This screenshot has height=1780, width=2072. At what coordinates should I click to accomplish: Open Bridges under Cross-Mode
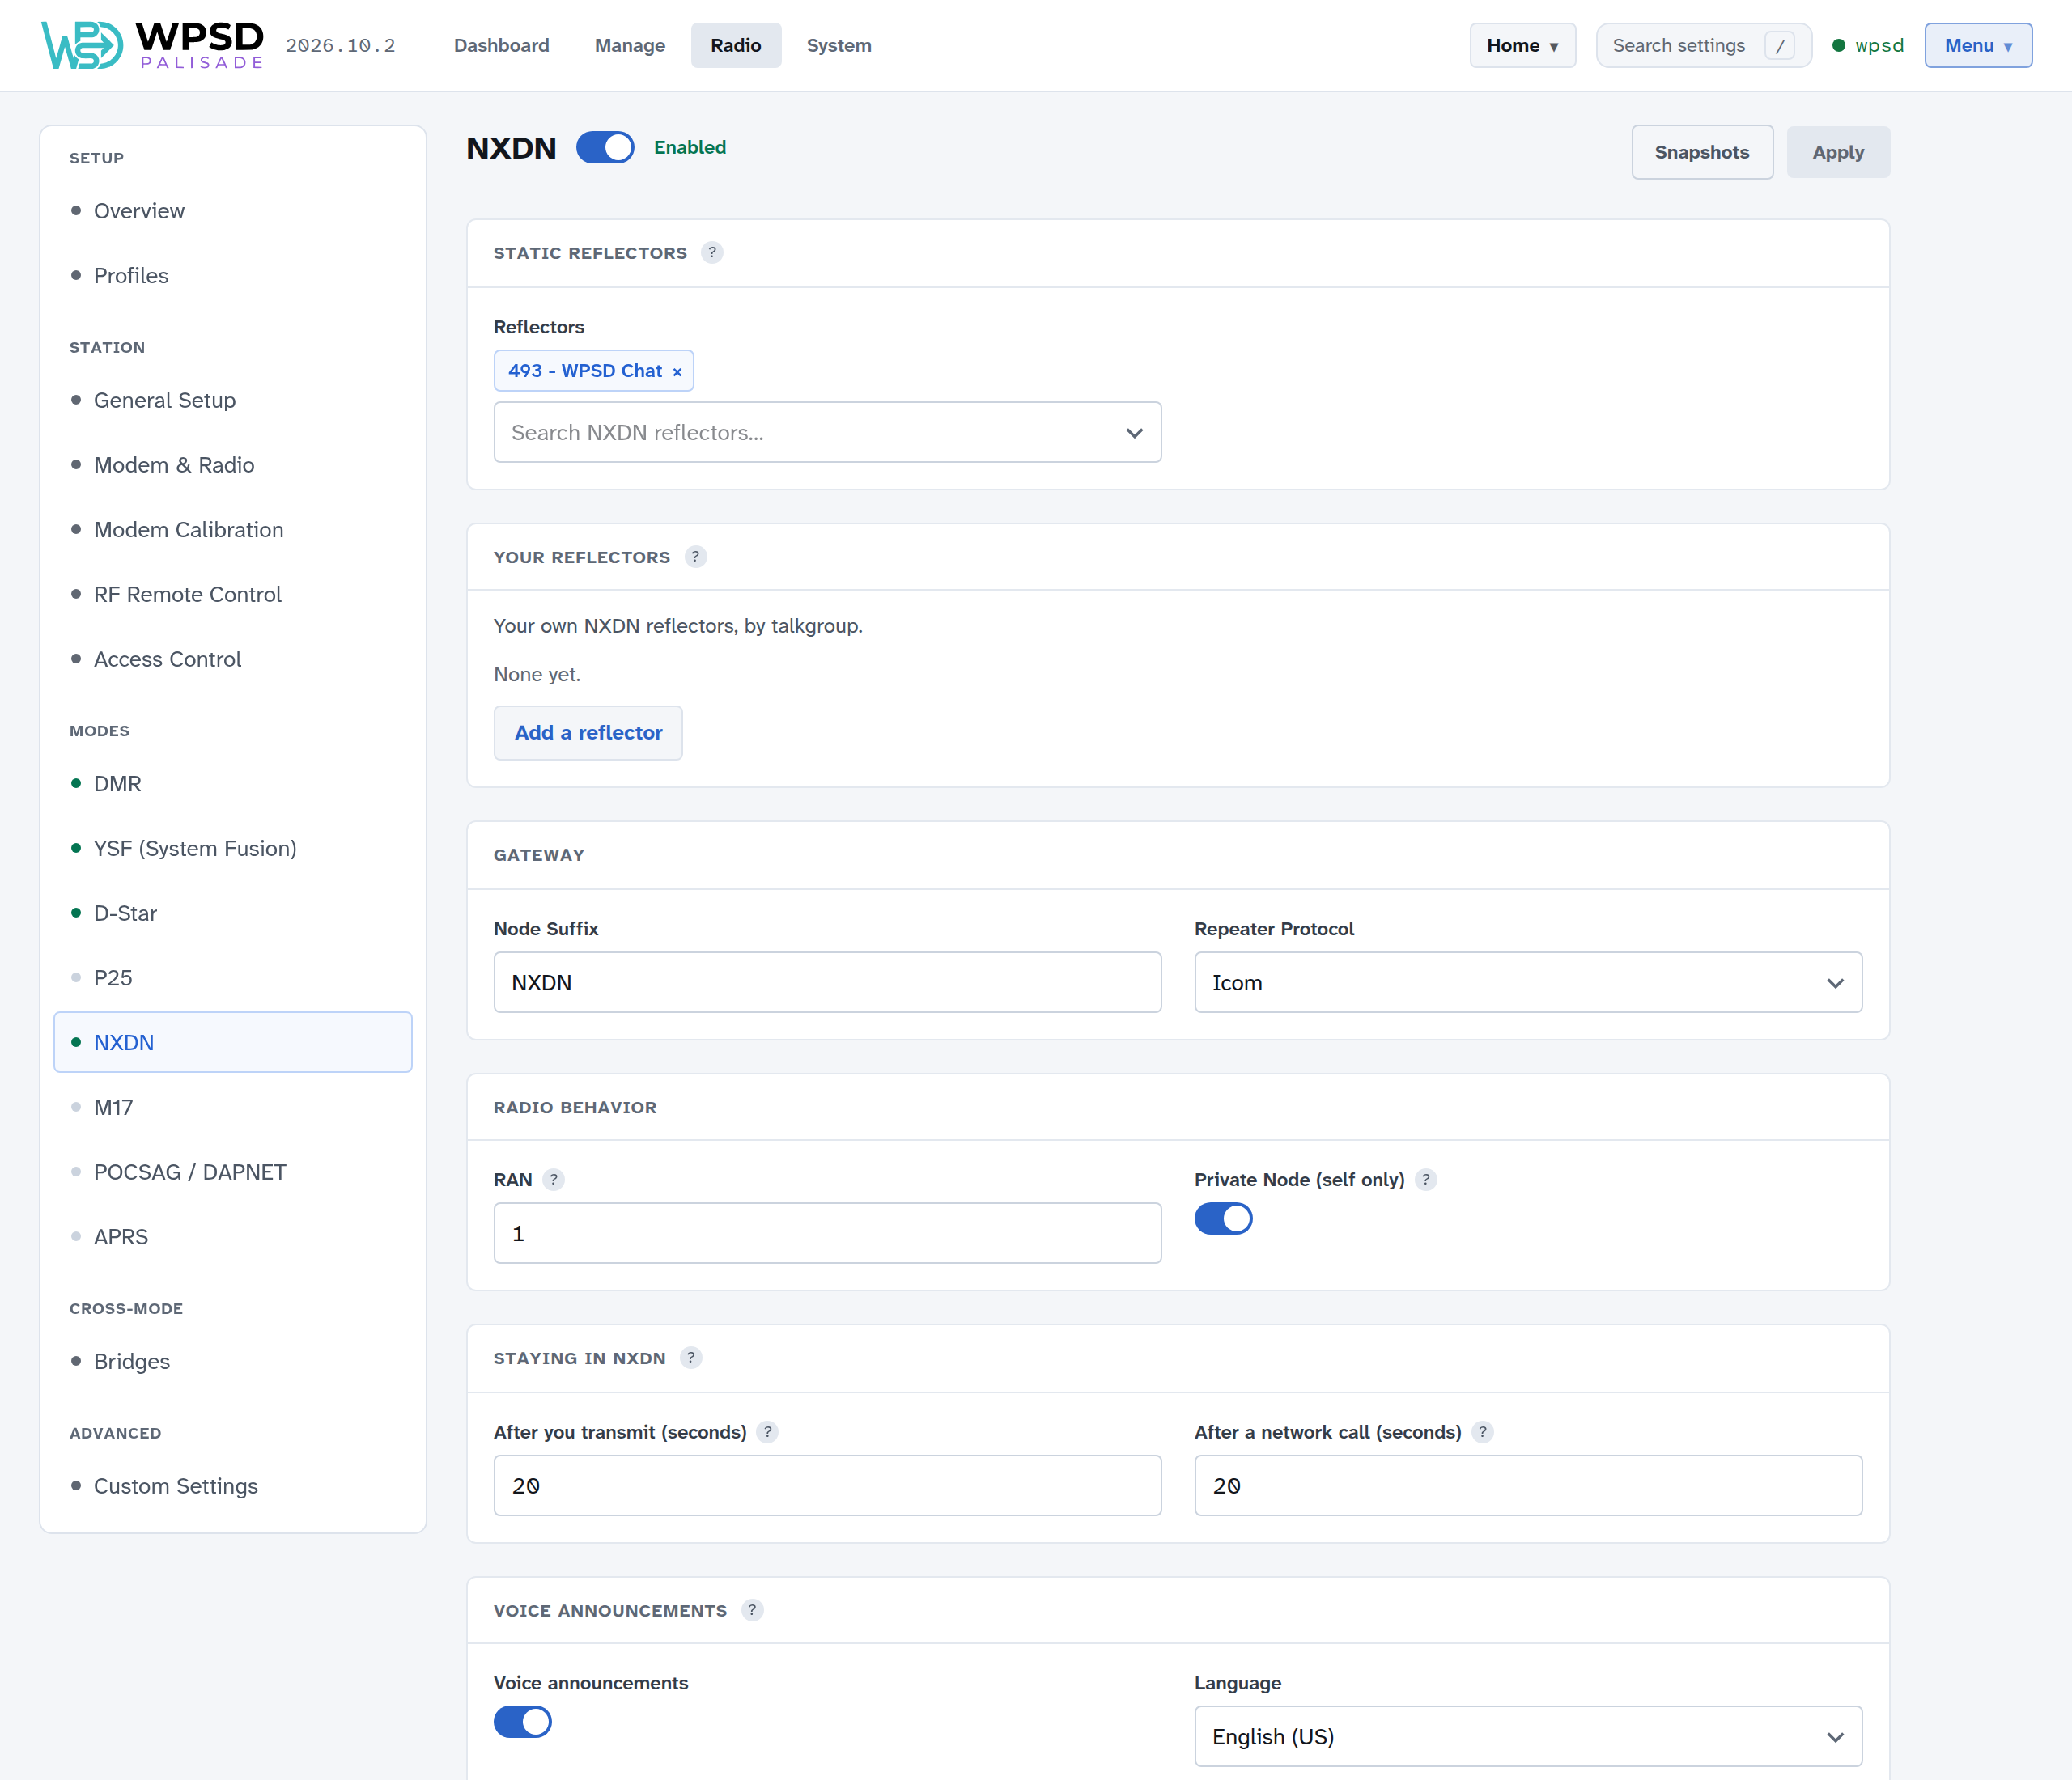click(x=232, y=1361)
